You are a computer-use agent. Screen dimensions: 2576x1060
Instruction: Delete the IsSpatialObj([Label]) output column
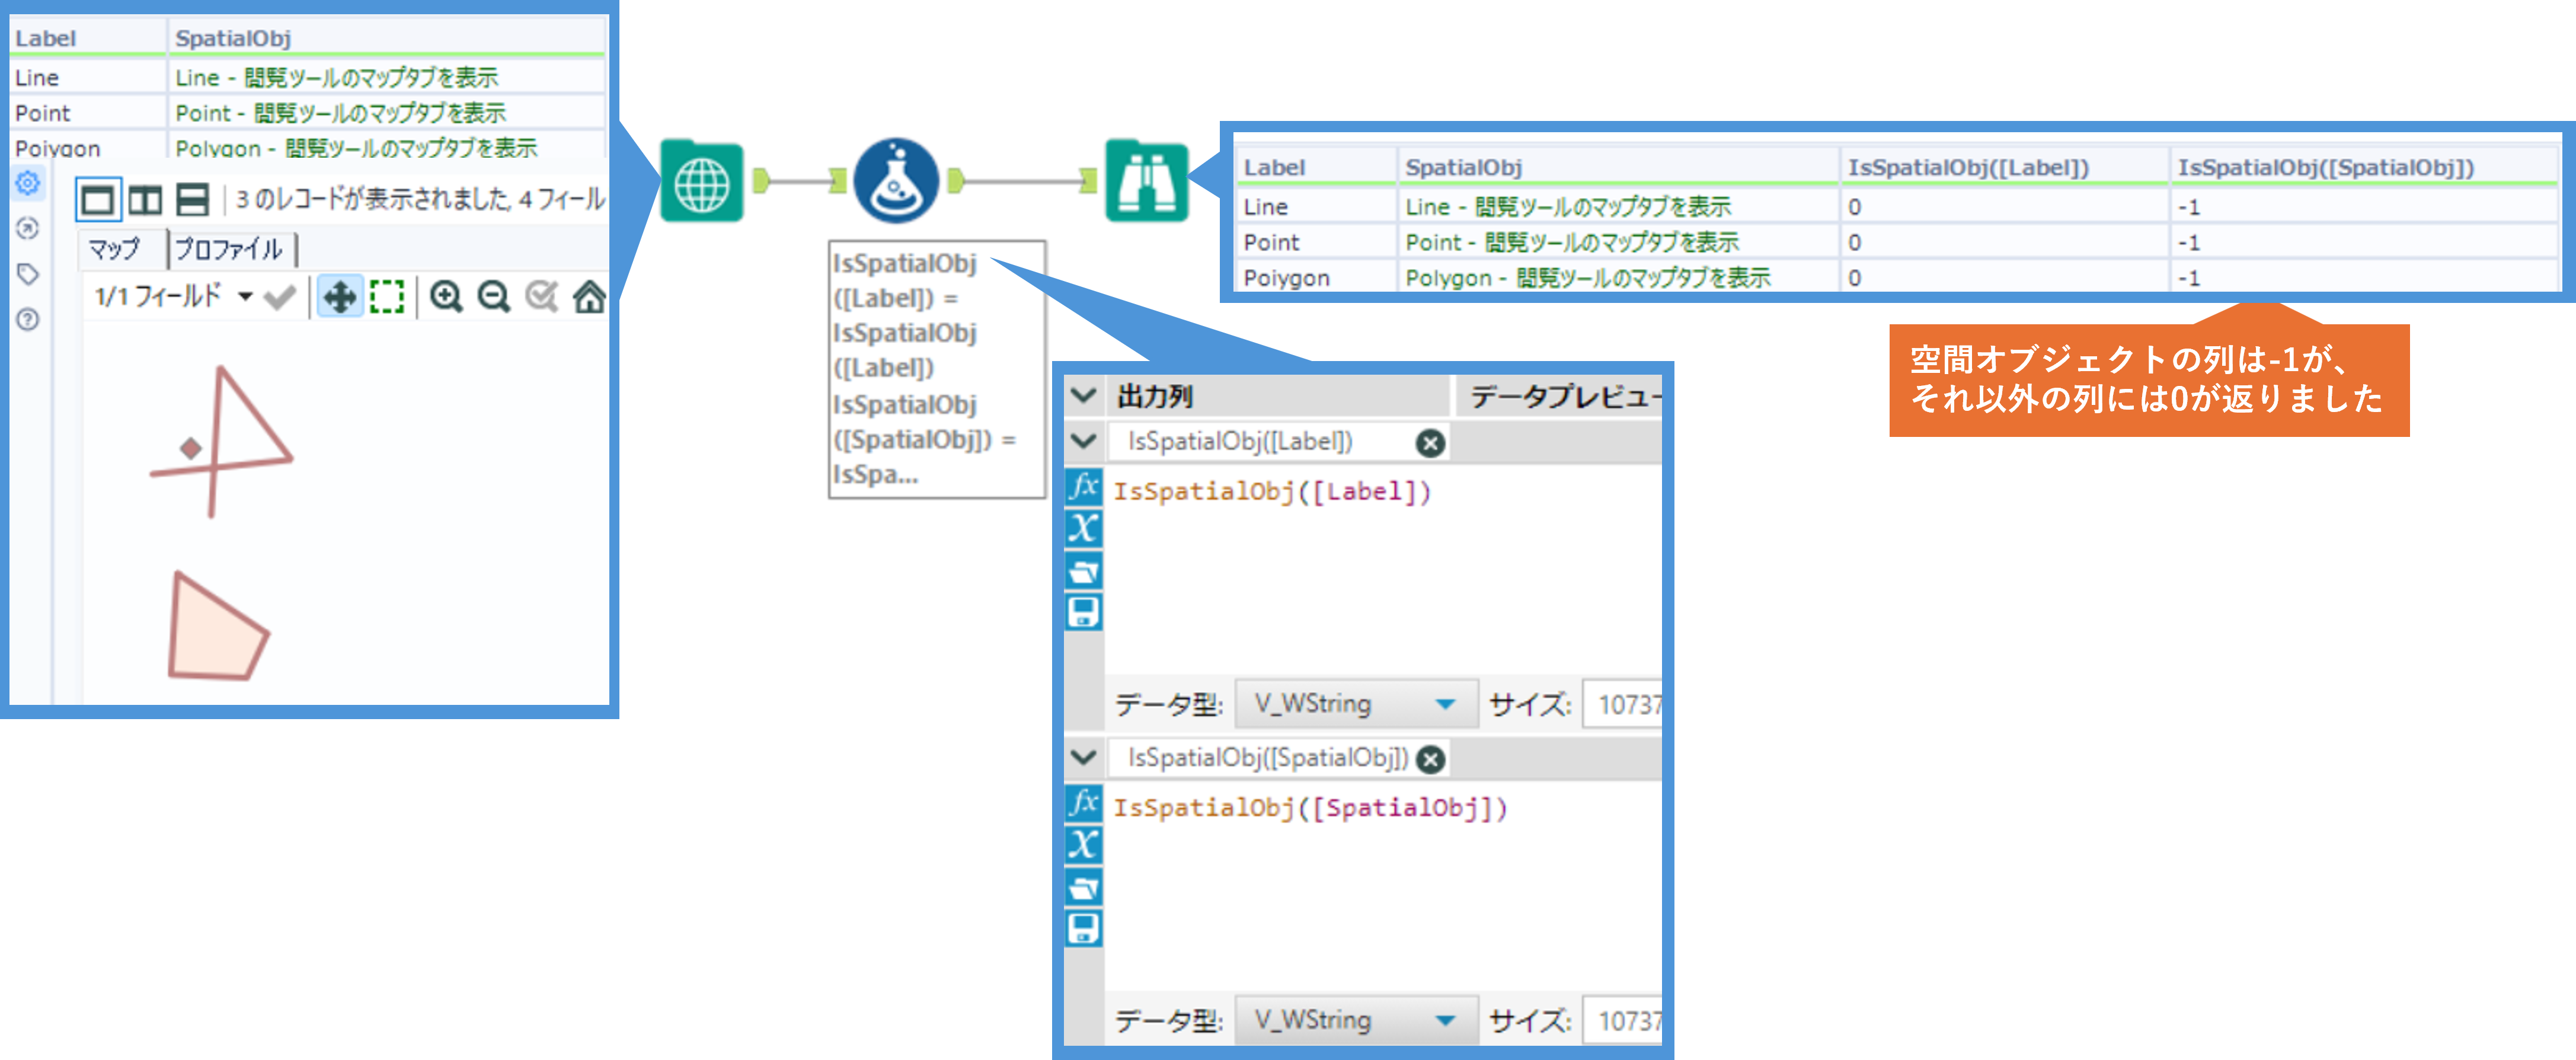click(x=1430, y=443)
